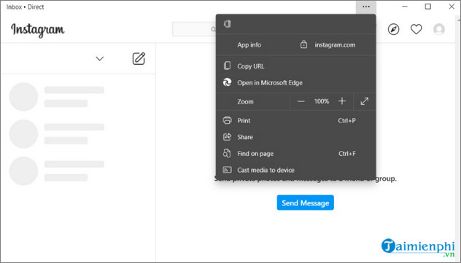461x263 pixels.
Task: Enter full screen via the zoom expand icon
Action: tap(365, 101)
